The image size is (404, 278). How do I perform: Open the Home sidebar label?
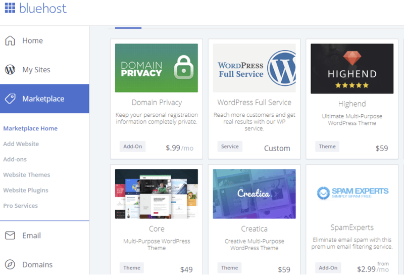(32, 40)
